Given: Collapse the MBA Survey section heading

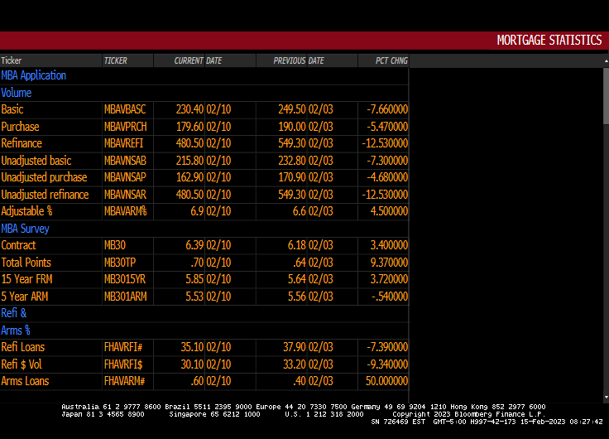Looking at the screenshot, I should tap(25, 229).
